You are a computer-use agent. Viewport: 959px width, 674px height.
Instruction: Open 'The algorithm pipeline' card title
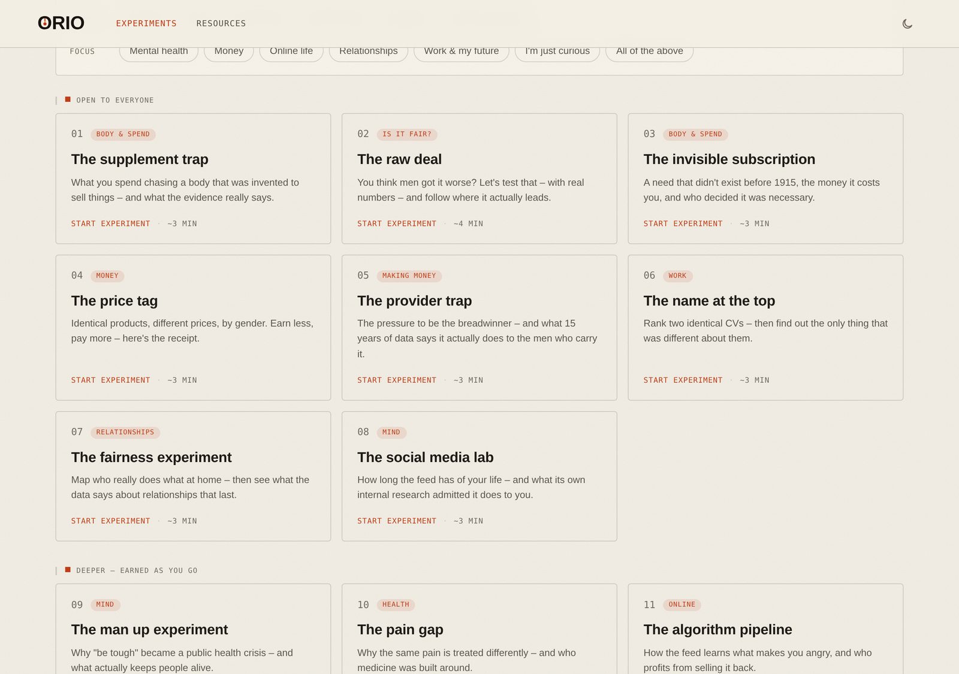coord(718,630)
